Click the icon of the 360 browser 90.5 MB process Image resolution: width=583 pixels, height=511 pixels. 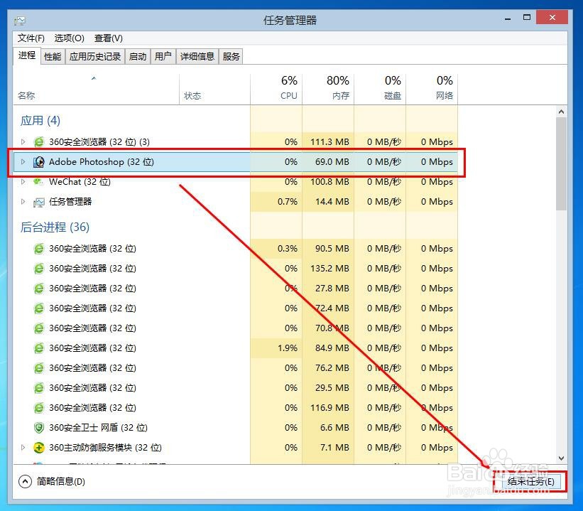coord(38,249)
